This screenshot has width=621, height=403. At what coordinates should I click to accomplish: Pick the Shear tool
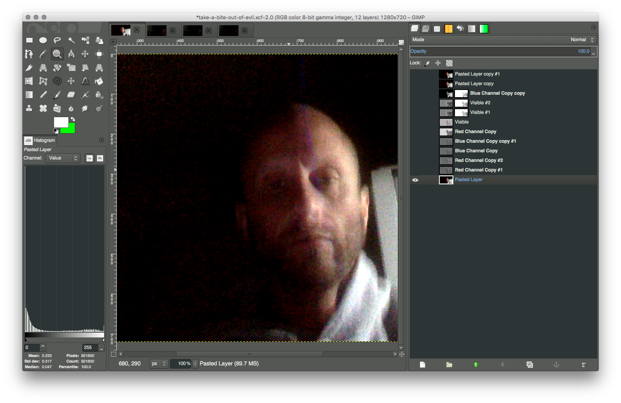point(85,68)
